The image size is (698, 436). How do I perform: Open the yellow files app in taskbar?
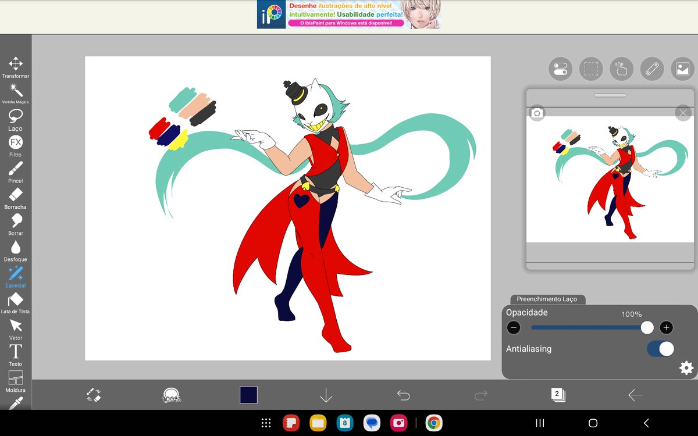point(318,423)
